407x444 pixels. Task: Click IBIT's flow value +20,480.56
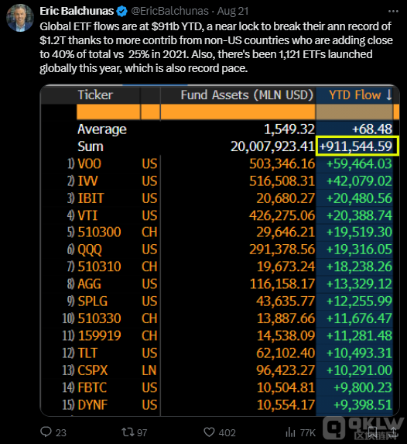click(359, 198)
